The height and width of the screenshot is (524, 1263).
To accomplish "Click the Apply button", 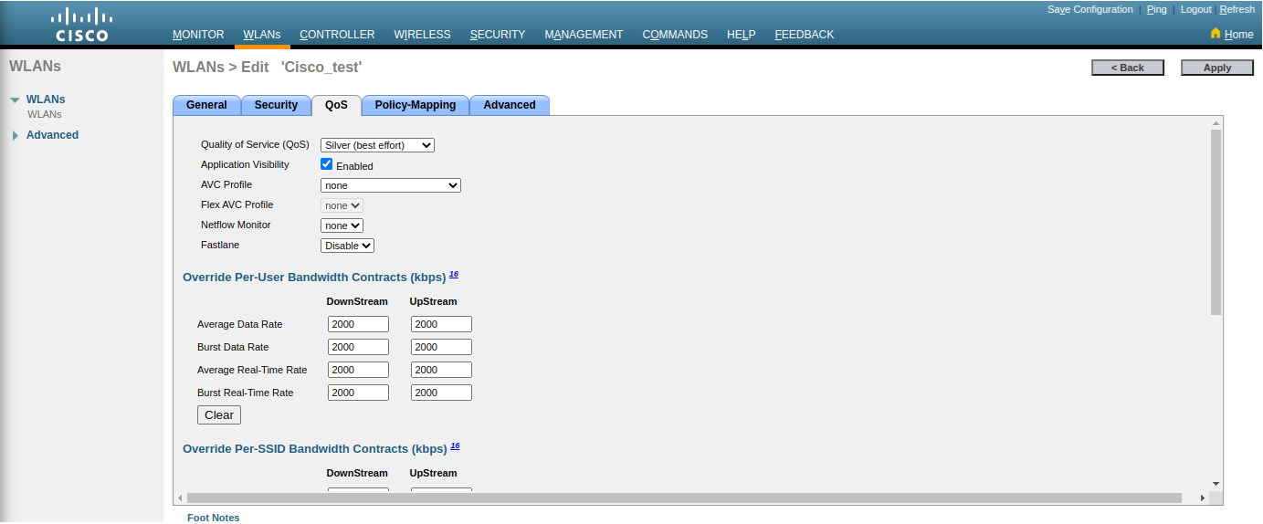I will [x=1217, y=68].
